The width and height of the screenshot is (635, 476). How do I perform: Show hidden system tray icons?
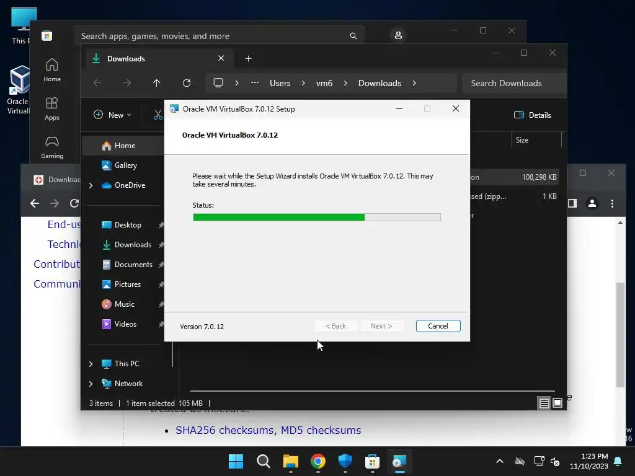500,461
